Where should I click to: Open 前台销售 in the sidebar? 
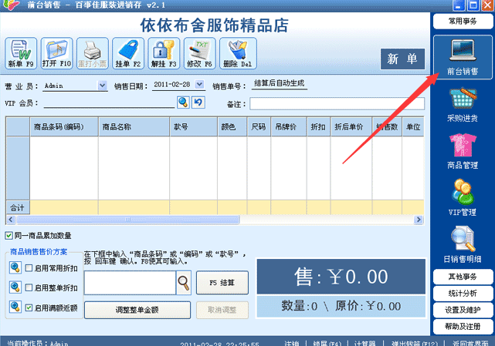pos(463,57)
